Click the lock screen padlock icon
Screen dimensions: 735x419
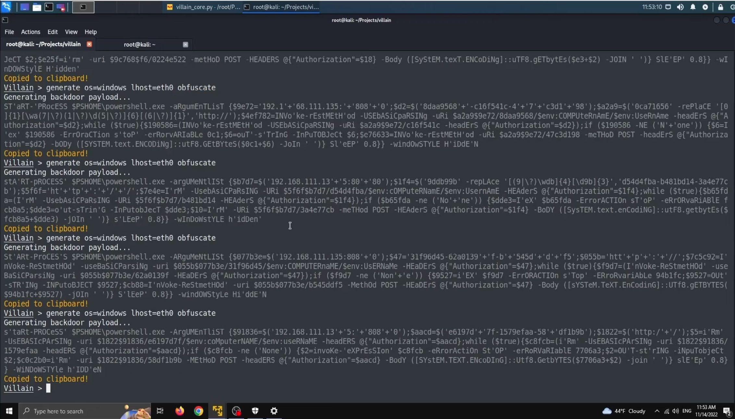(x=720, y=7)
